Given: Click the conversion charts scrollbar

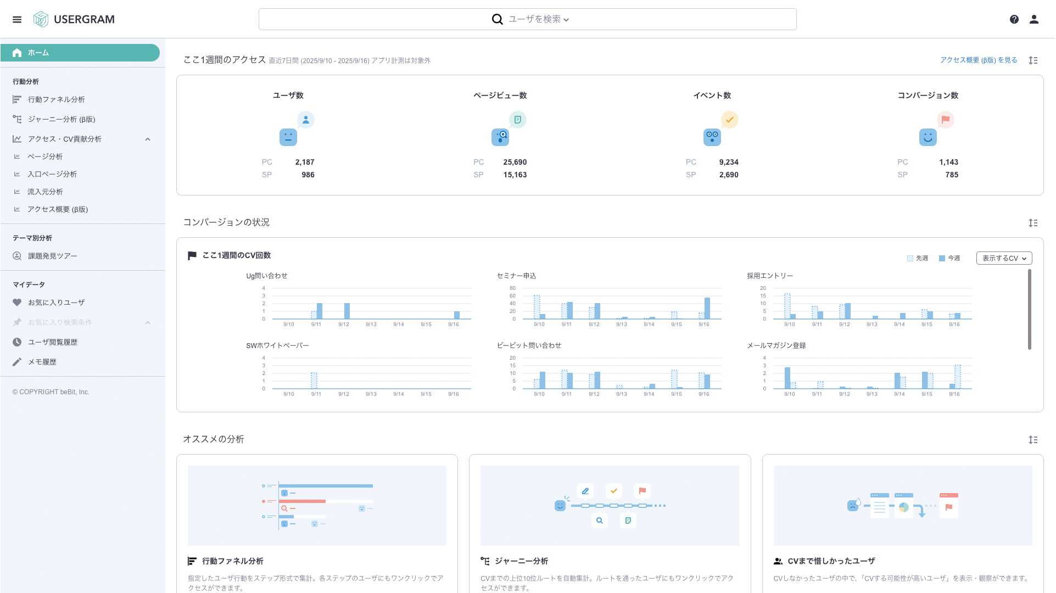Looking at the screenshot, I should click(1030, 309).
